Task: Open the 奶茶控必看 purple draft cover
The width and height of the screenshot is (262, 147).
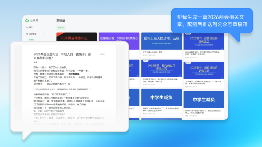Action: [119, 37]
